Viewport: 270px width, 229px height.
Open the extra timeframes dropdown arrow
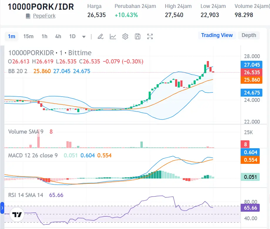click(84, 36)
